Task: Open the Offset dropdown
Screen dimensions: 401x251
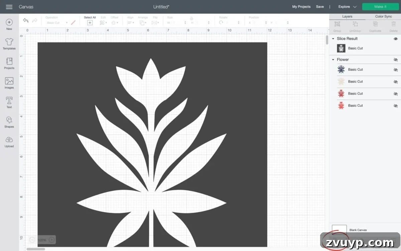Action: tap(114, 23)
